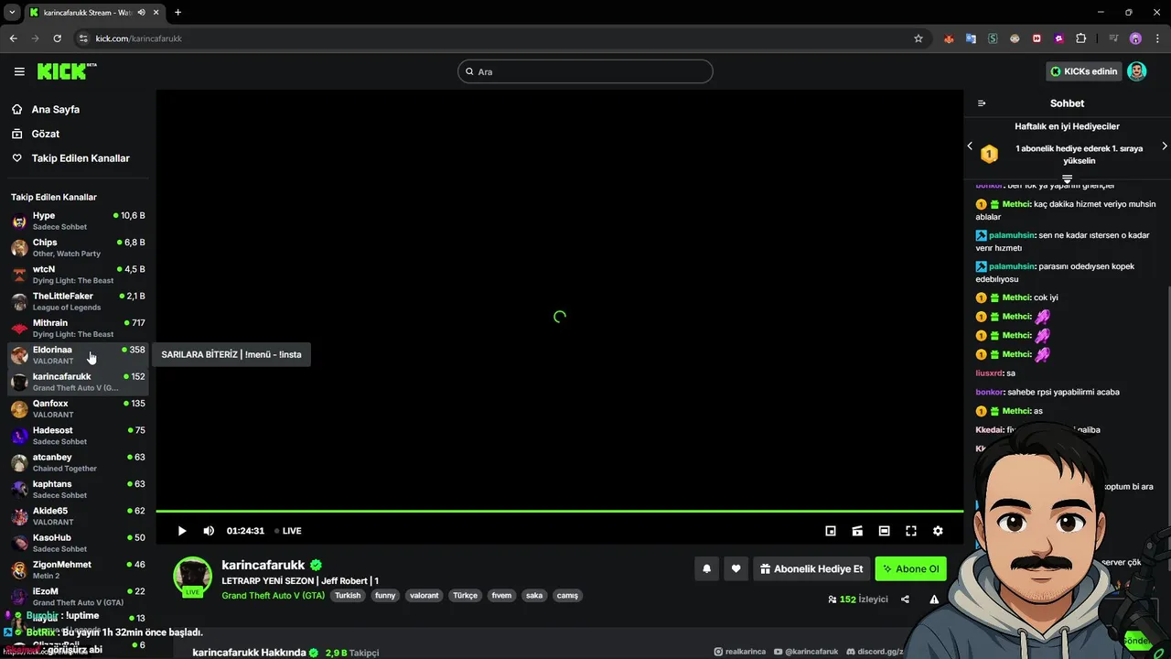The width and height of the screenshot is (1171, 659).
Task: Bookmark page with the star icon
Action: [x=919, y=38]
